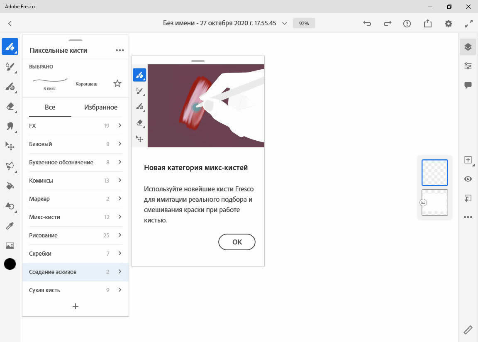Open the ruler tool at bottom right

point(468,330)
